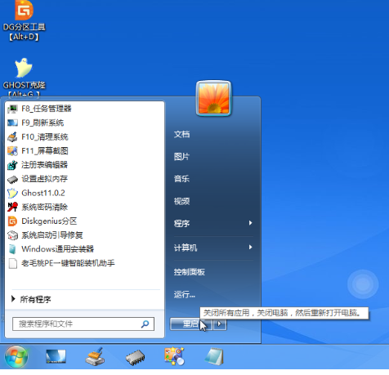
Task: Open 控制面板 link
Action: point(190,272)
